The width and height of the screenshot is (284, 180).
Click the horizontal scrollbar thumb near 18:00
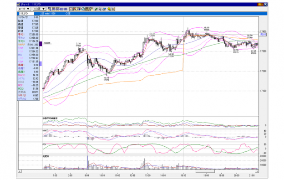tap(205, 171)
